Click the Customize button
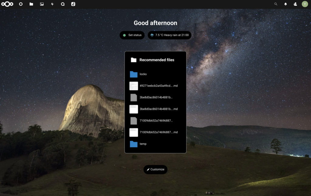This screenshot has width=311, height=196. pos(155,170)
